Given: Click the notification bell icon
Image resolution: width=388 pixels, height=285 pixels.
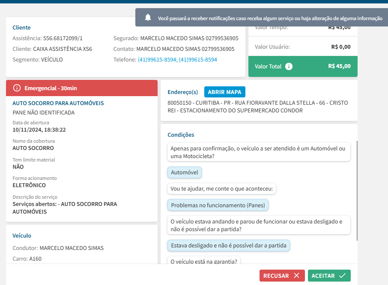Looking at the screenshot, I should pos(148,18).
